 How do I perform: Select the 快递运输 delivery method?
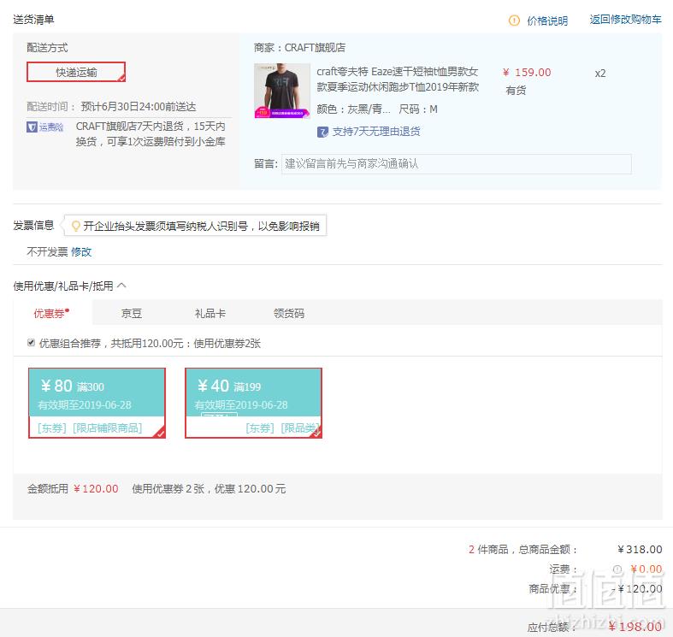point(76,72)
